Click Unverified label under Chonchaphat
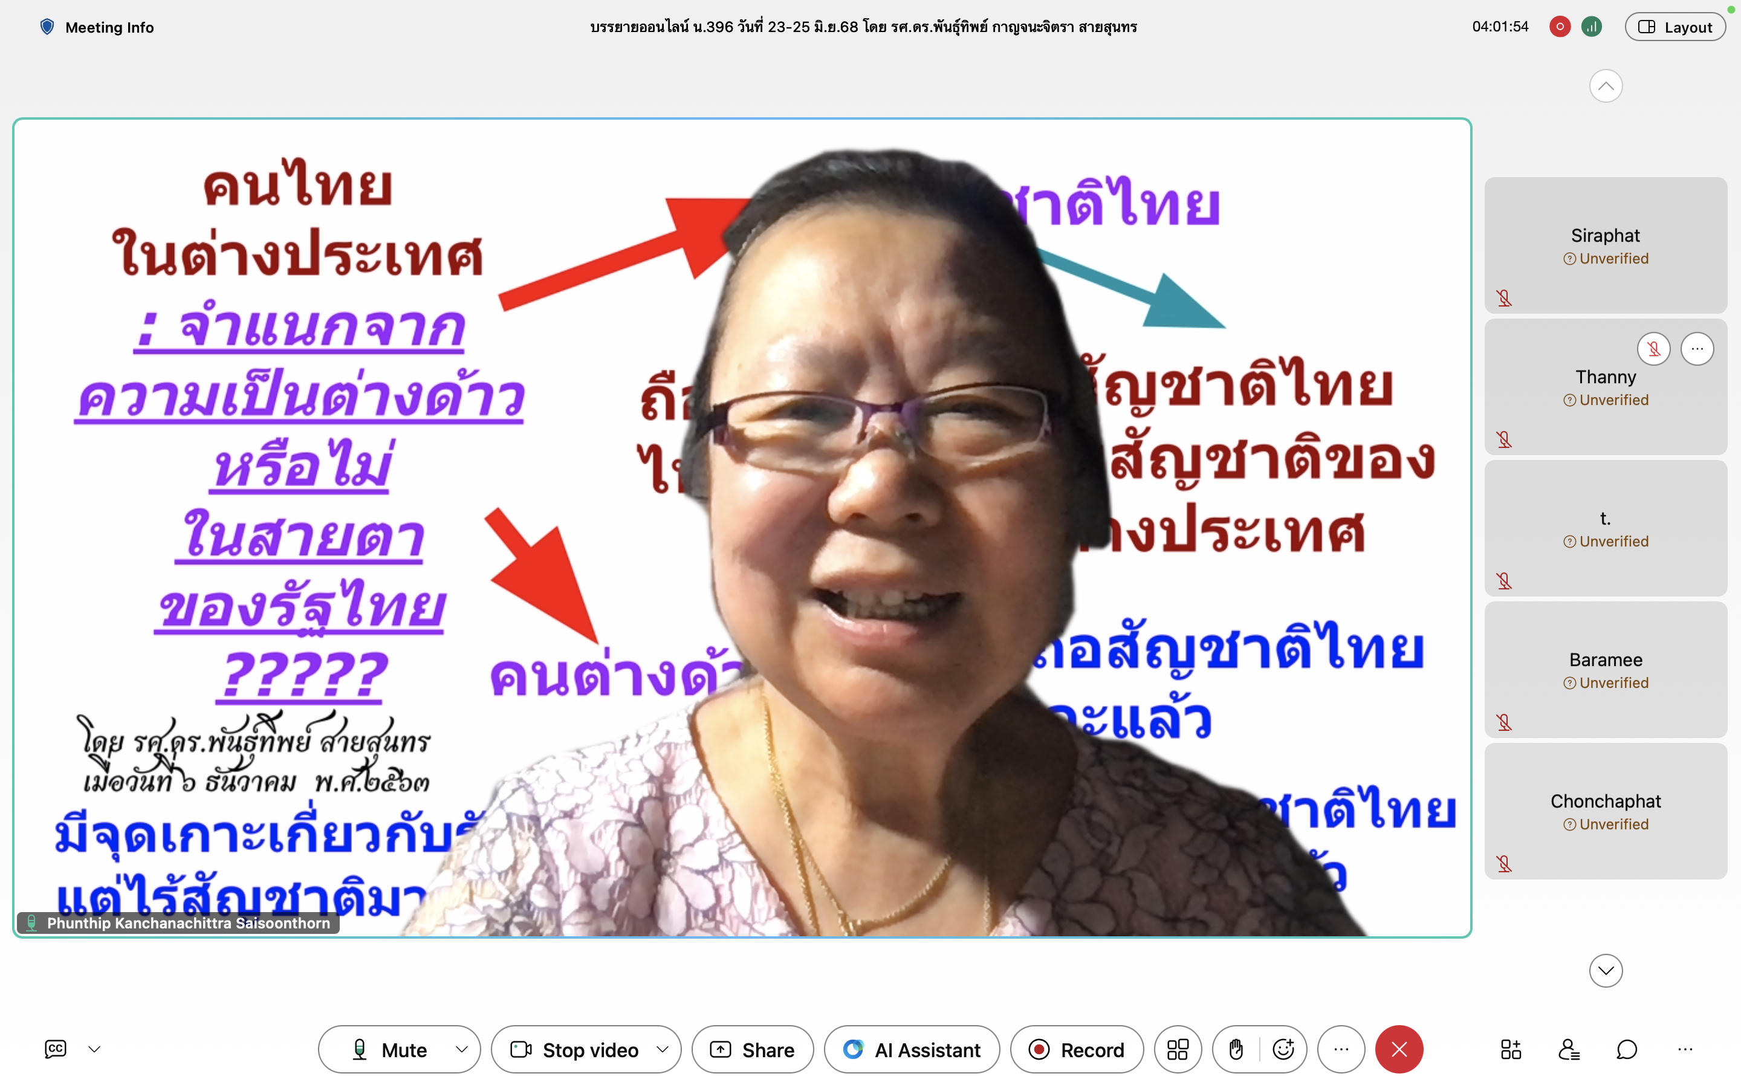 tap(1606, 824)
